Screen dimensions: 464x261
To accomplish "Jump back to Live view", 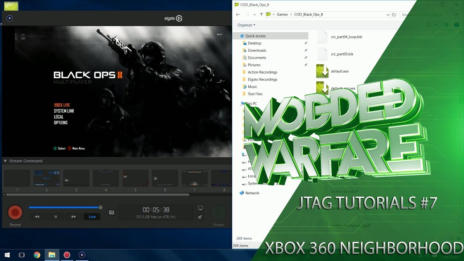I will (x=92, y=217).
